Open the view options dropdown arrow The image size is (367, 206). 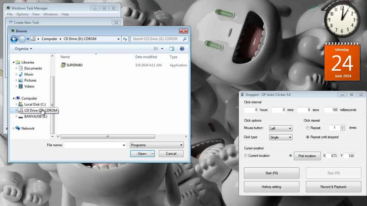pos(162,49)
